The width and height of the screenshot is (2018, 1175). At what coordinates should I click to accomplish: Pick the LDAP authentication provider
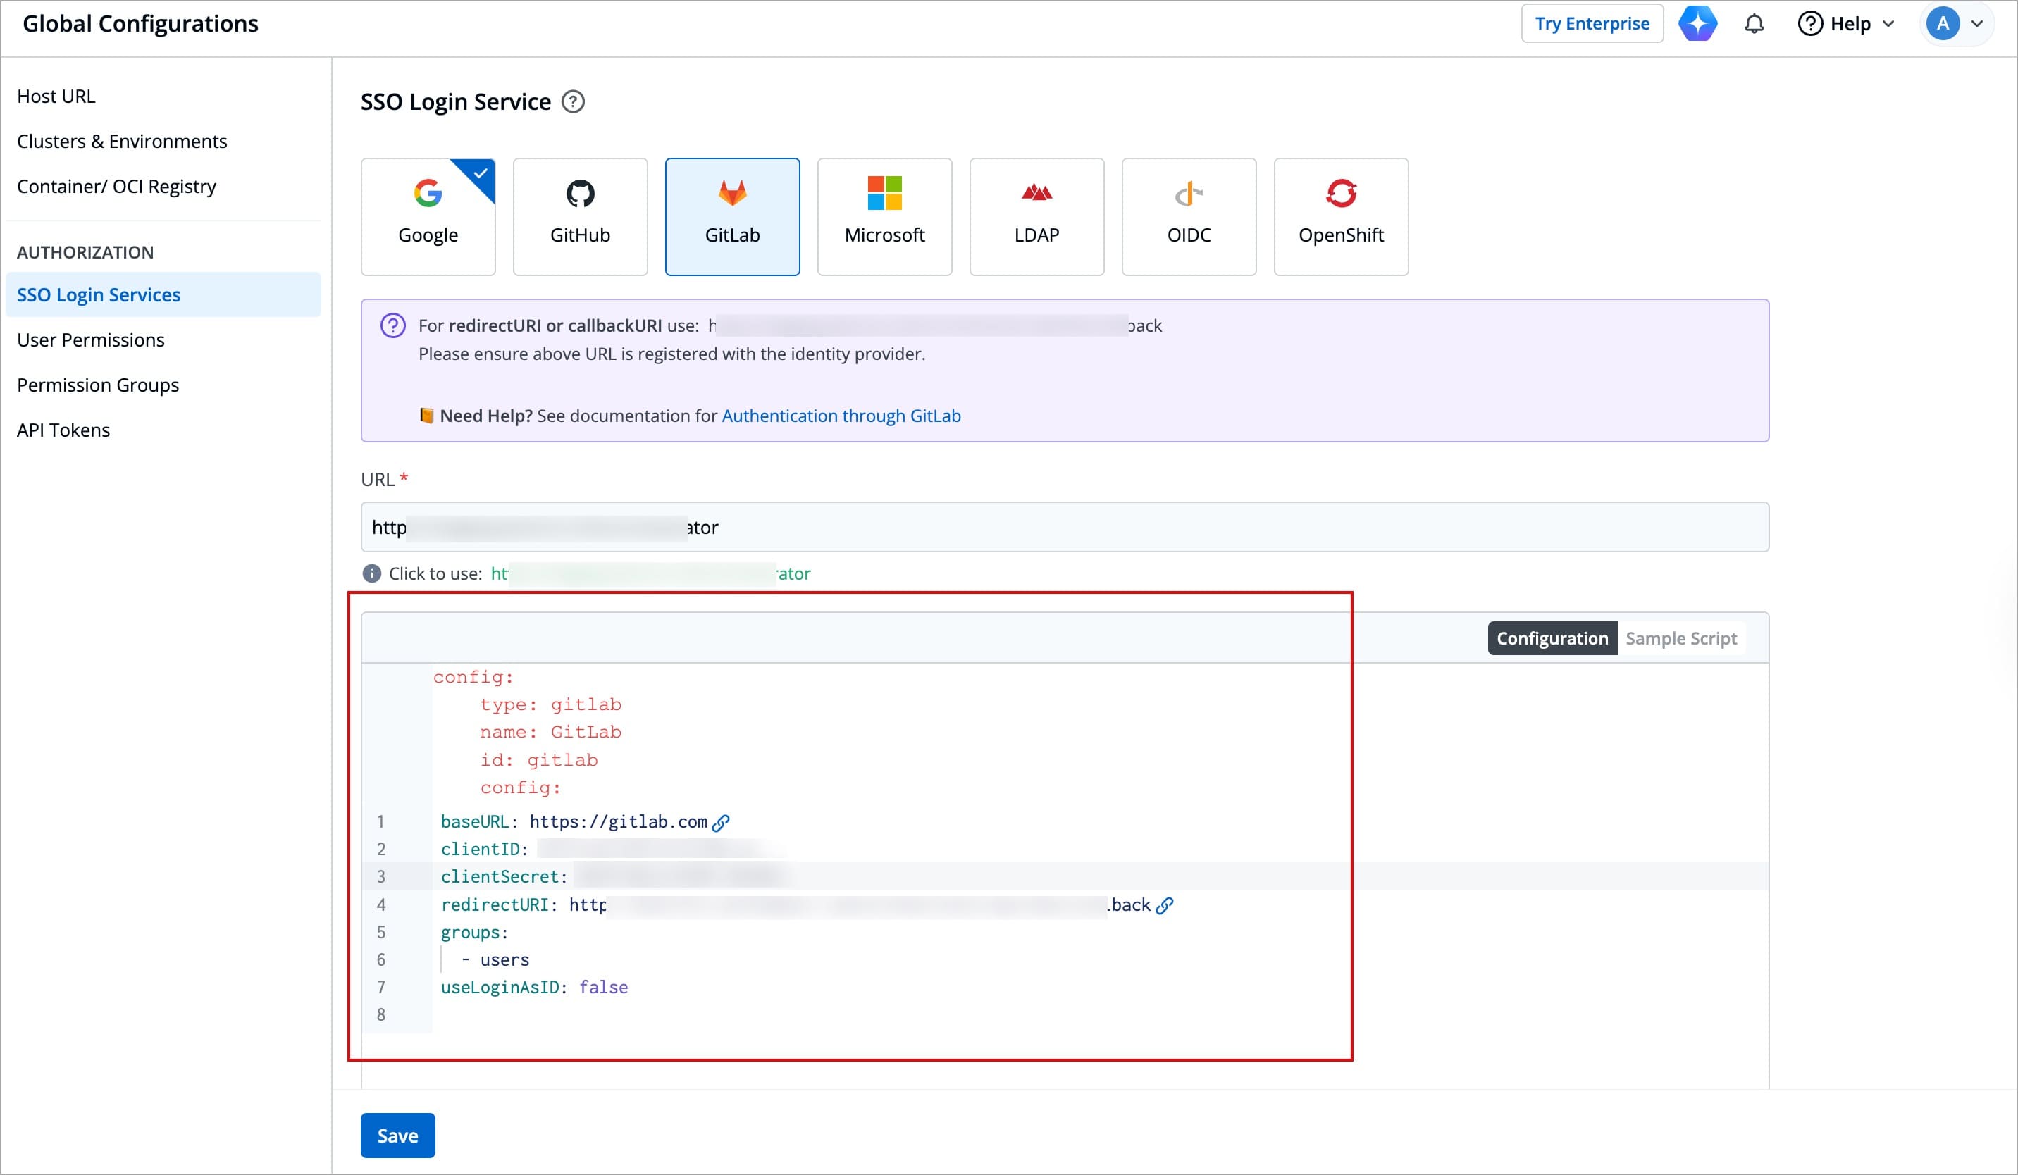(x=1036, y=216)
